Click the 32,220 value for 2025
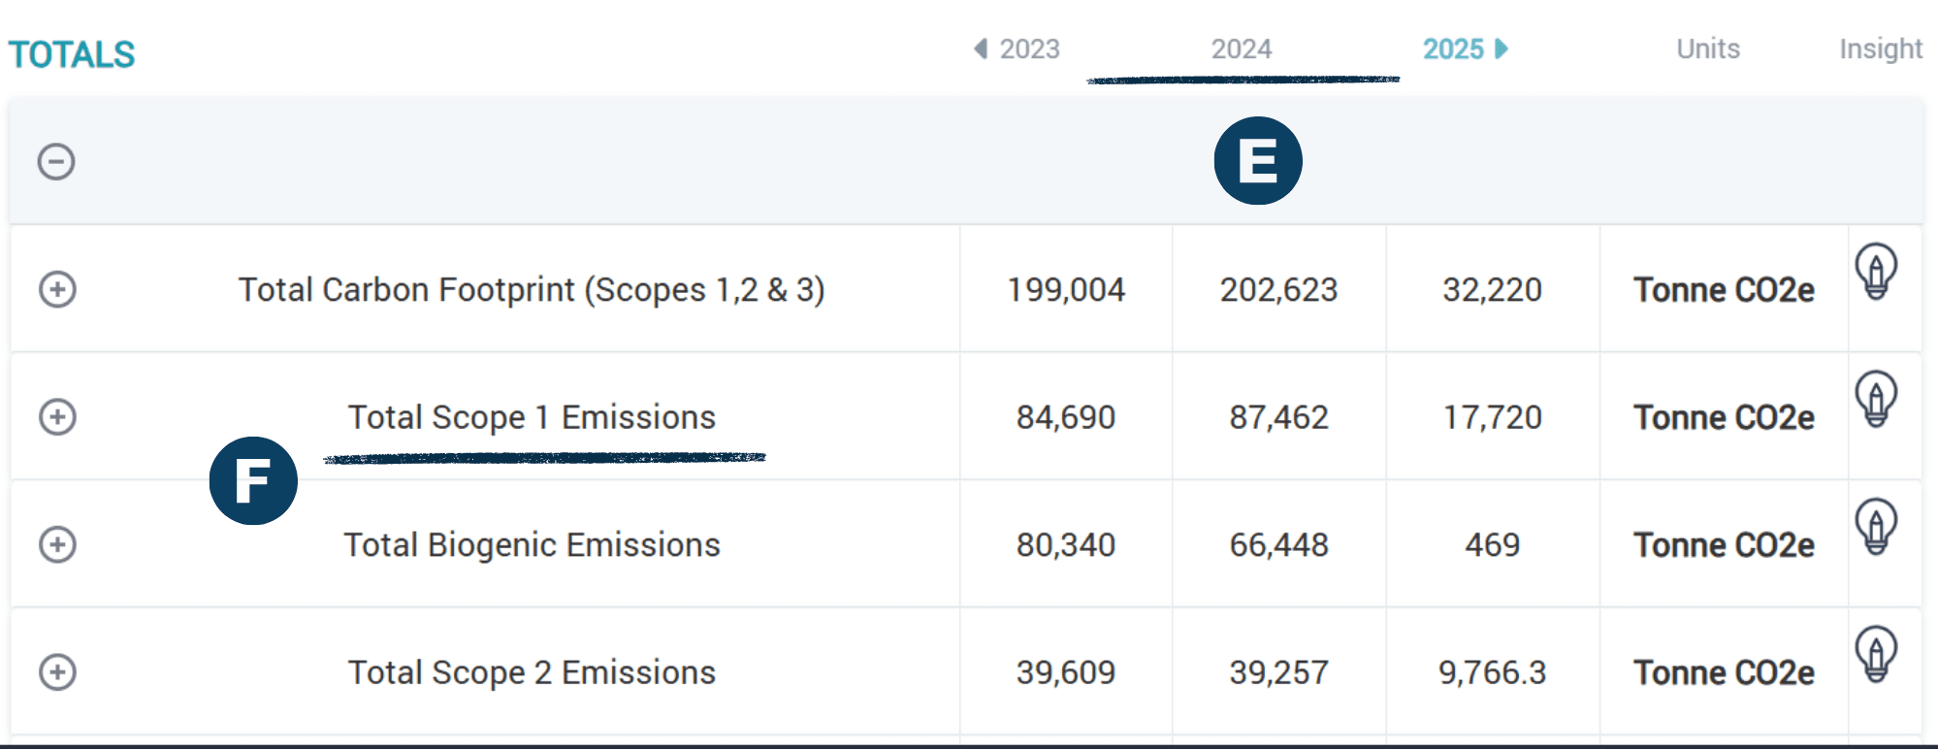This screenshot has width=1938, height=750. 1492,290
